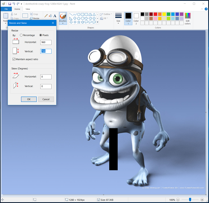Pick the yellow color swatch
The image size is (209, 203).
point(164,14)
